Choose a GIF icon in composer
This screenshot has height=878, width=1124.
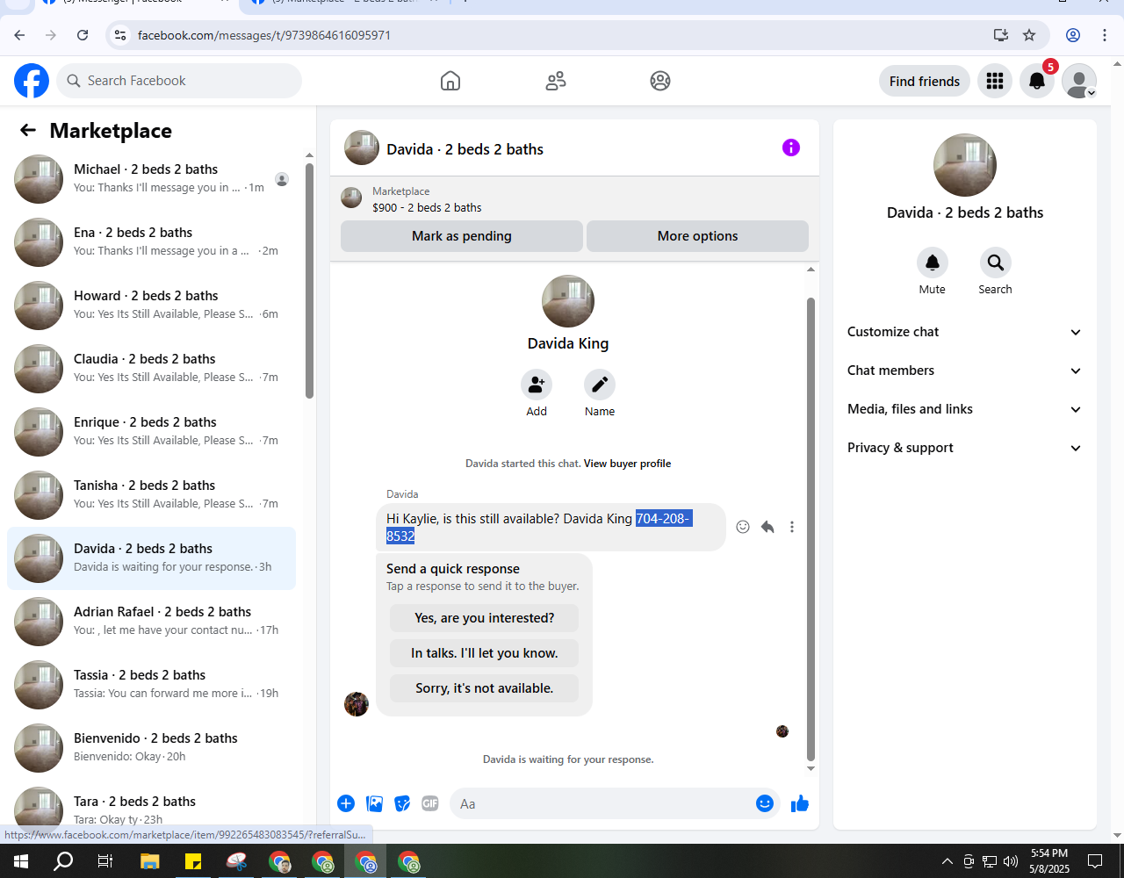coord(430,803)
